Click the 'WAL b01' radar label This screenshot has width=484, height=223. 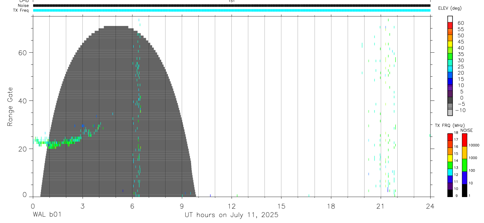coord(47,215)
